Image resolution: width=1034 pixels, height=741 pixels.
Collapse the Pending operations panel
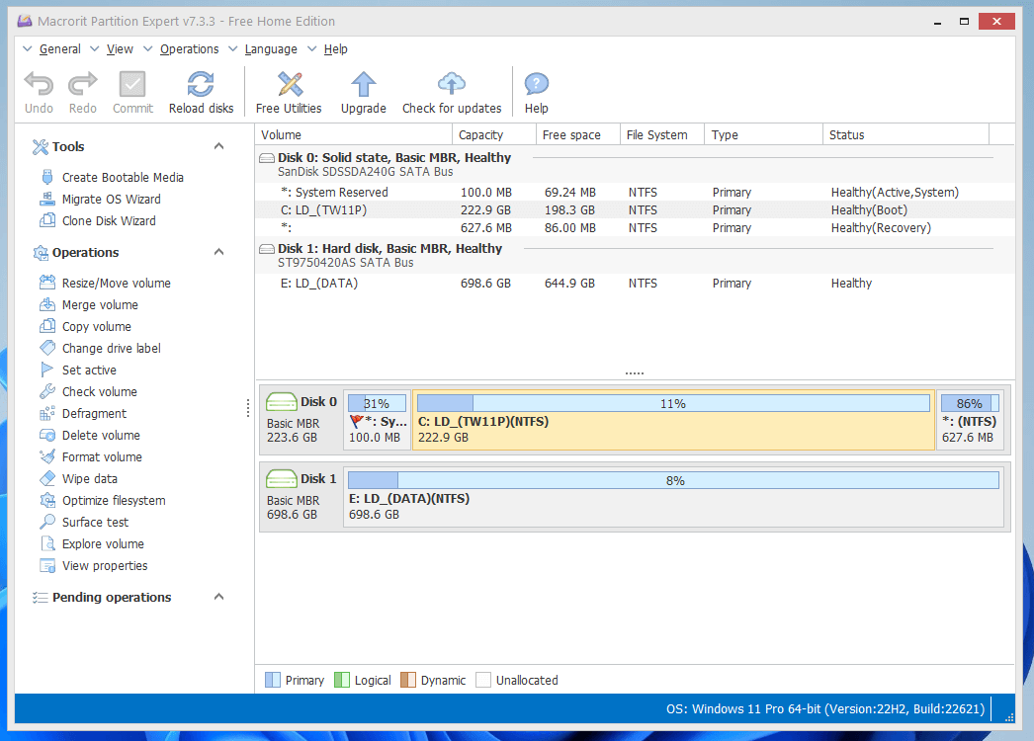(x=219, y=597)
